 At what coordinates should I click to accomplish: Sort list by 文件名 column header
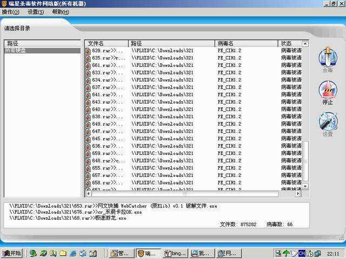pyautogui.click(x=106, y=43)
